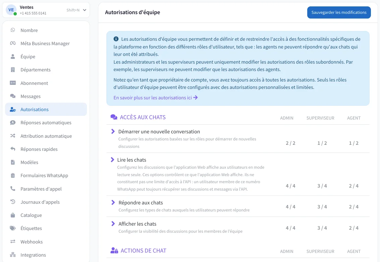
Task: Select Webhooks in the sidebar
Action: [46, 242]
